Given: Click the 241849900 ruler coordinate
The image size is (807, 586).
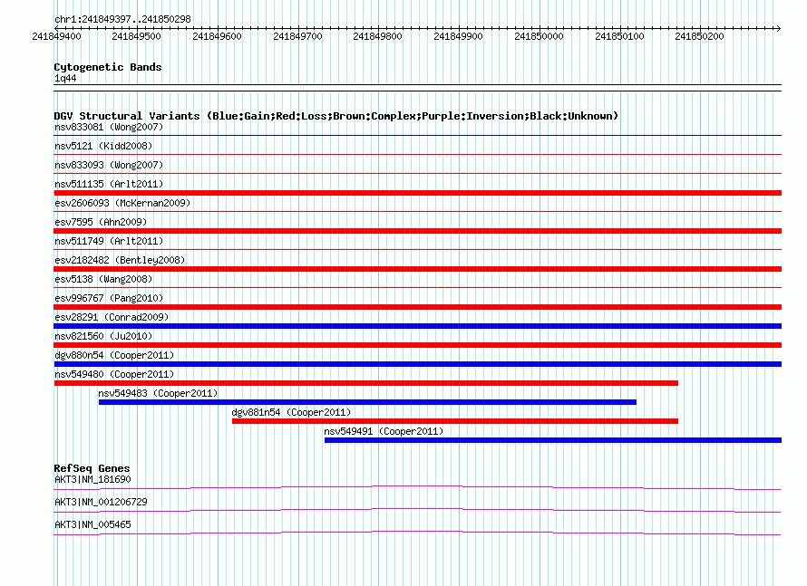Looking at the screenshot, I should [459, 36].
